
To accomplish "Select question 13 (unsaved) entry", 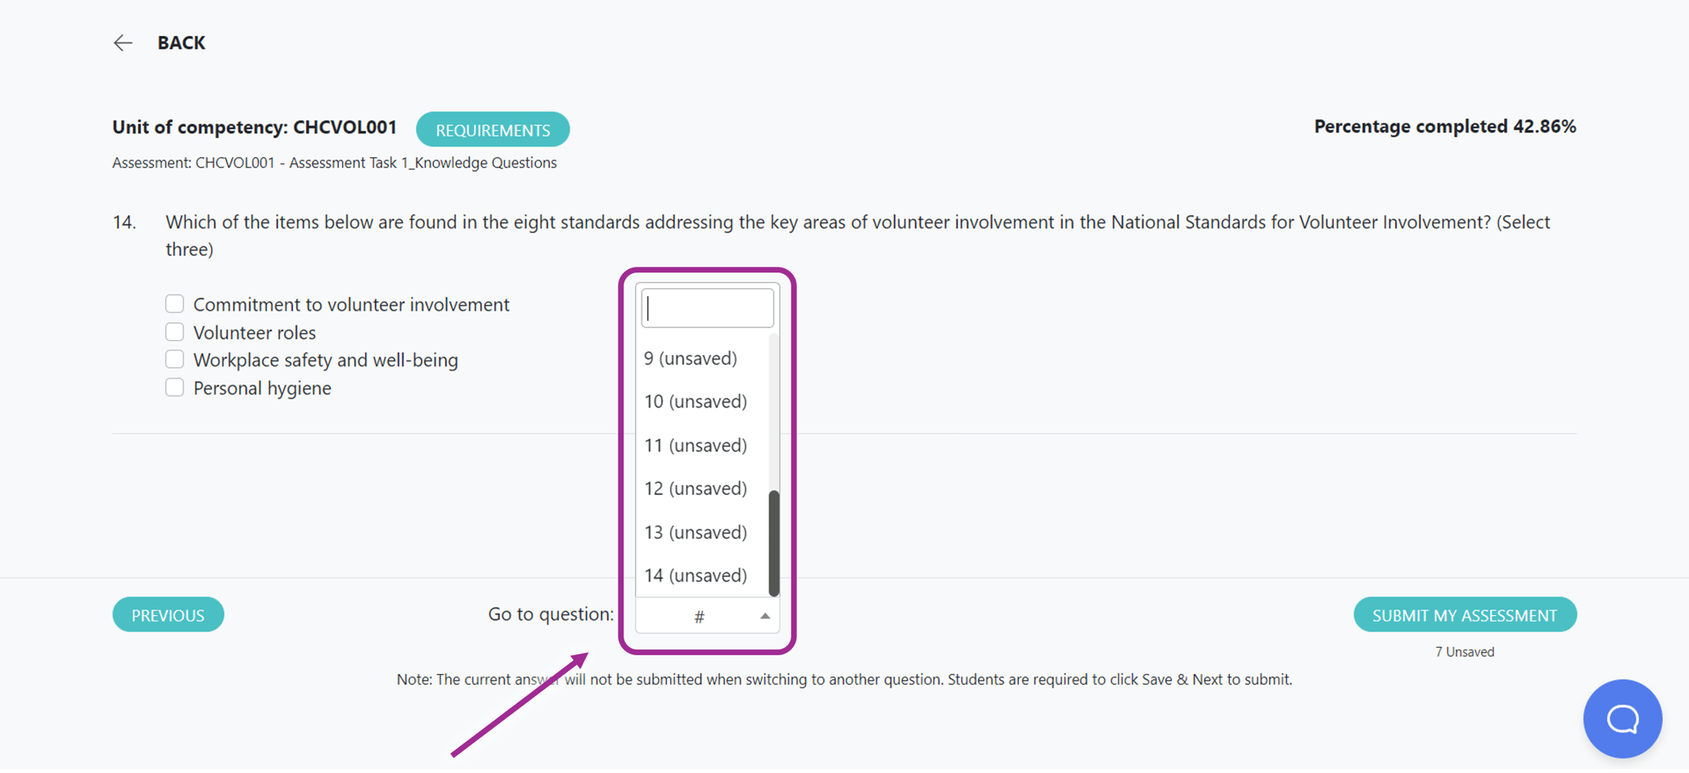I will click(695, 532).
